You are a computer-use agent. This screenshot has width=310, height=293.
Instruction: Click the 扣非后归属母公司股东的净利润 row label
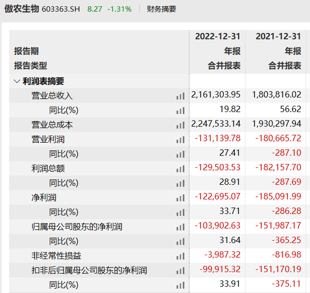click(89, 270)
